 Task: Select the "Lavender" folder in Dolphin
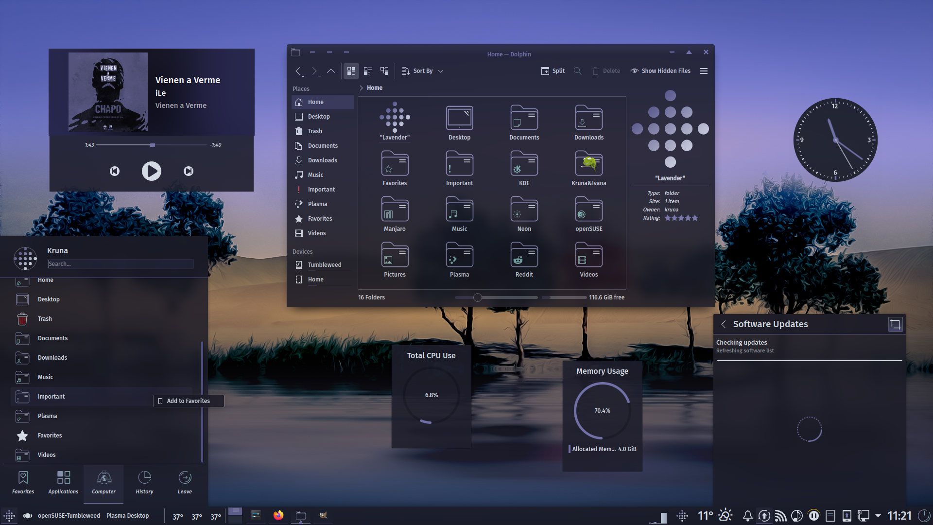click(x=395, y=122)
